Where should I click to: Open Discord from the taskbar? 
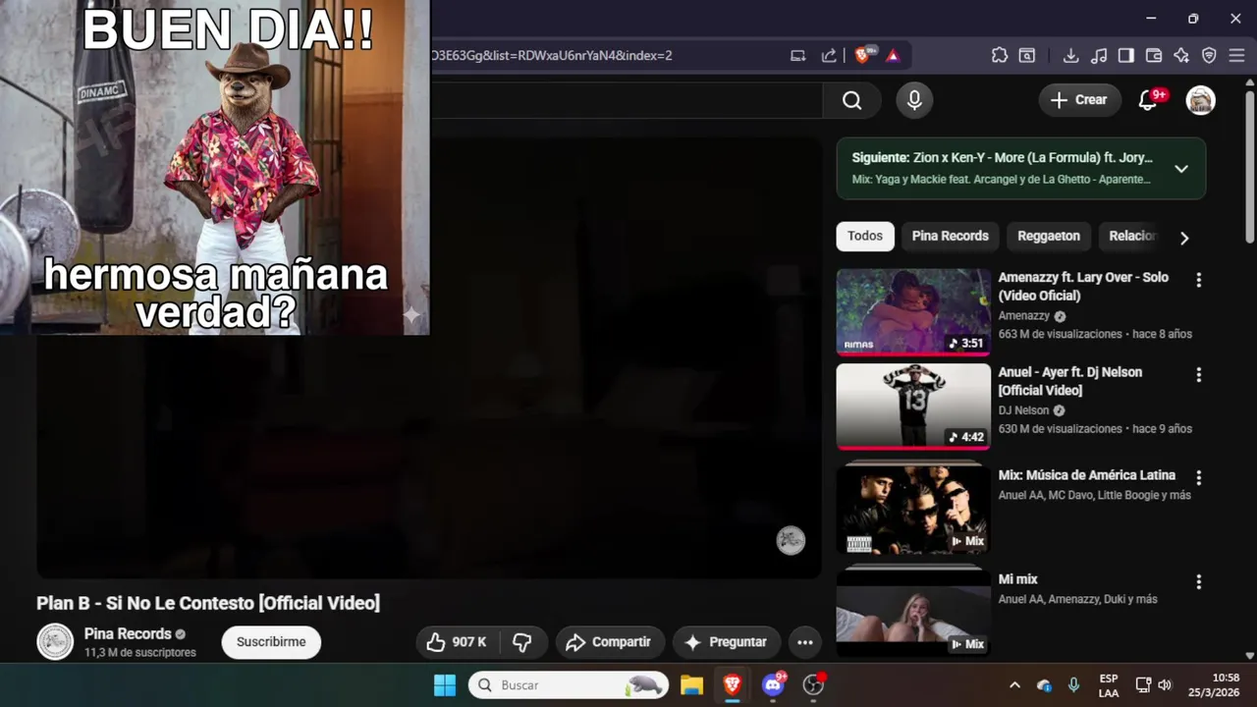773,685
